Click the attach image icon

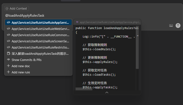point(171,25)
